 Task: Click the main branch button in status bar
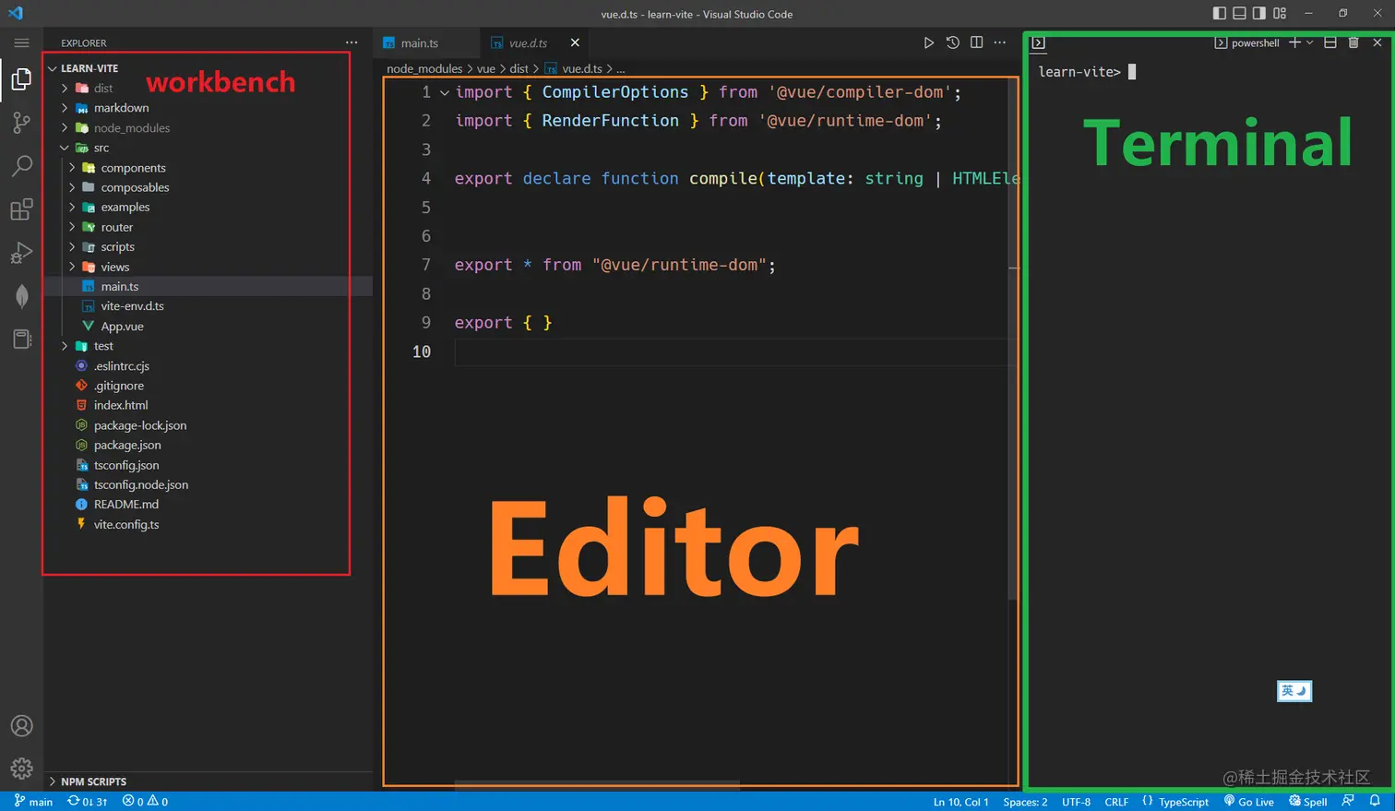34,802
